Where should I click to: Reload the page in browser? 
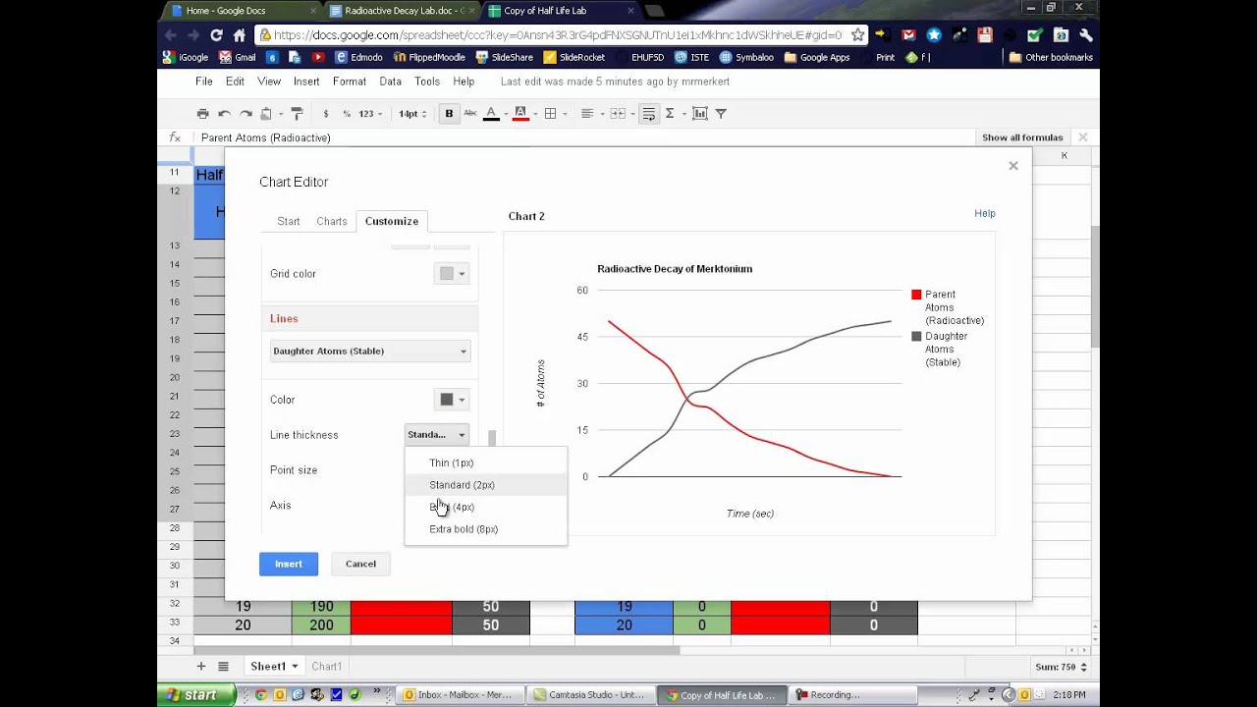pyautogui.click(x=216, y=34)
